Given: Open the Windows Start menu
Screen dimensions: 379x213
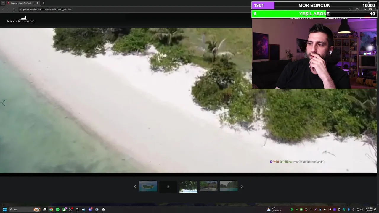Looking at the screenshot, I should [x=5, y=209].
